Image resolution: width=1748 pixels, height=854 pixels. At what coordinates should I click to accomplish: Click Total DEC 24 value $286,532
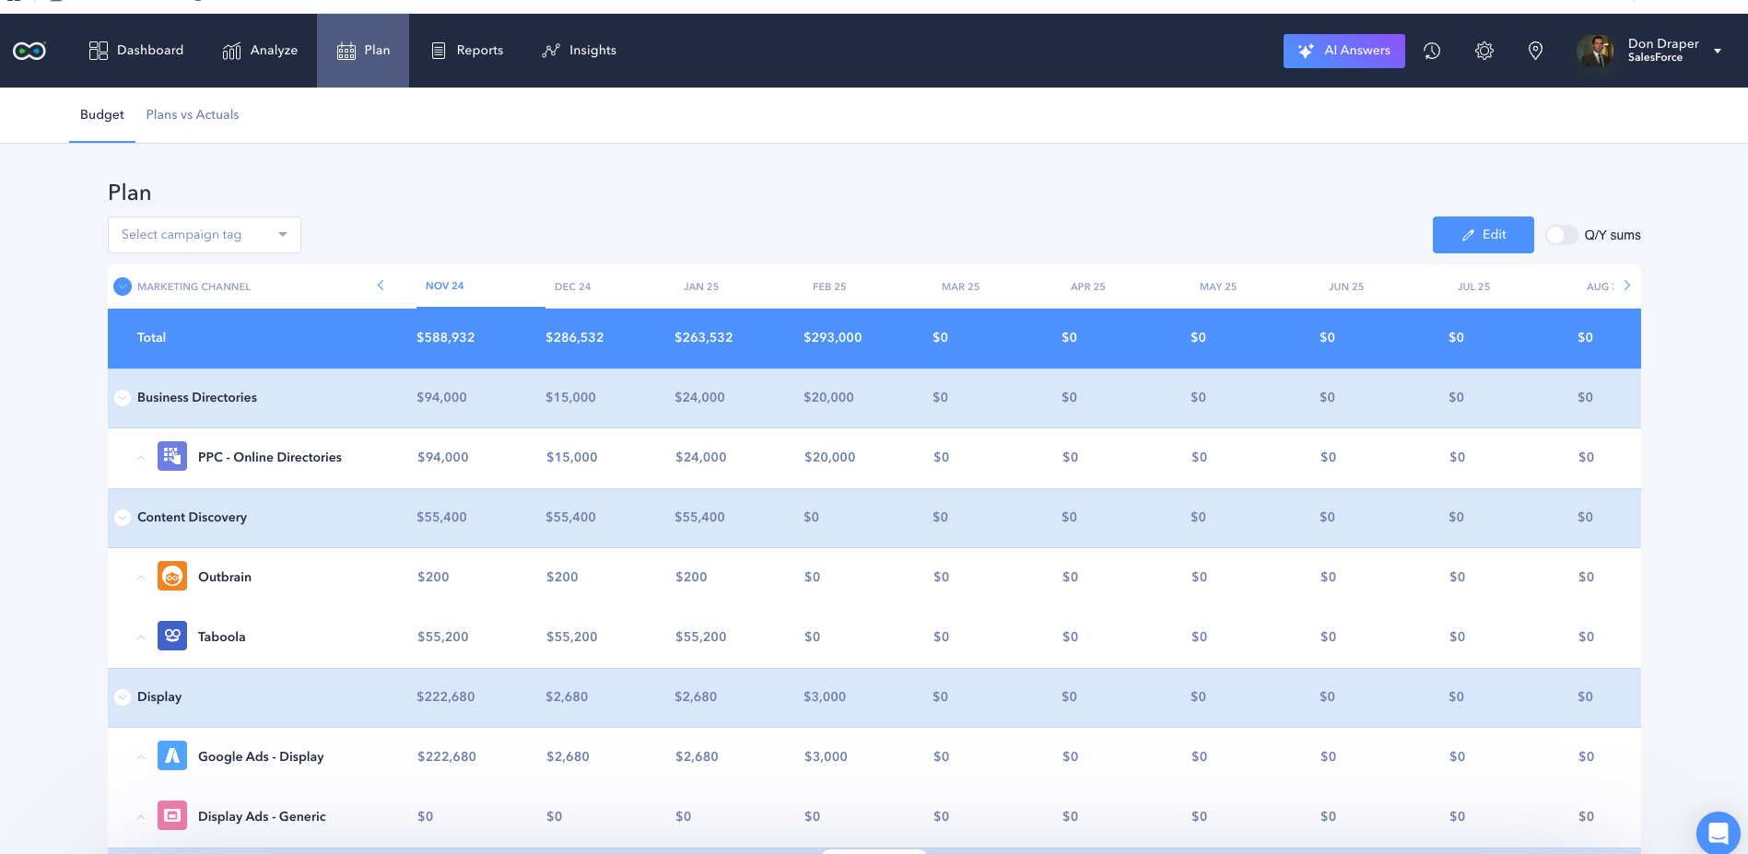point(575,338)
